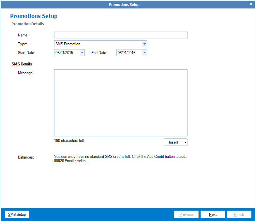The height and width of the screenshot is (222, 256).
Task: Click the SMS Details section heading
Action: point(22,64)
